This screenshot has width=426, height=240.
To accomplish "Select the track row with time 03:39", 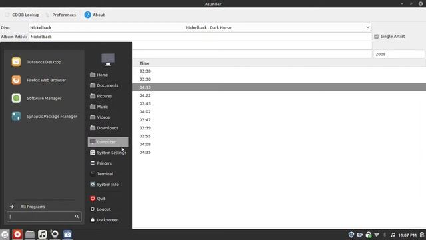I will pos(279,128).
